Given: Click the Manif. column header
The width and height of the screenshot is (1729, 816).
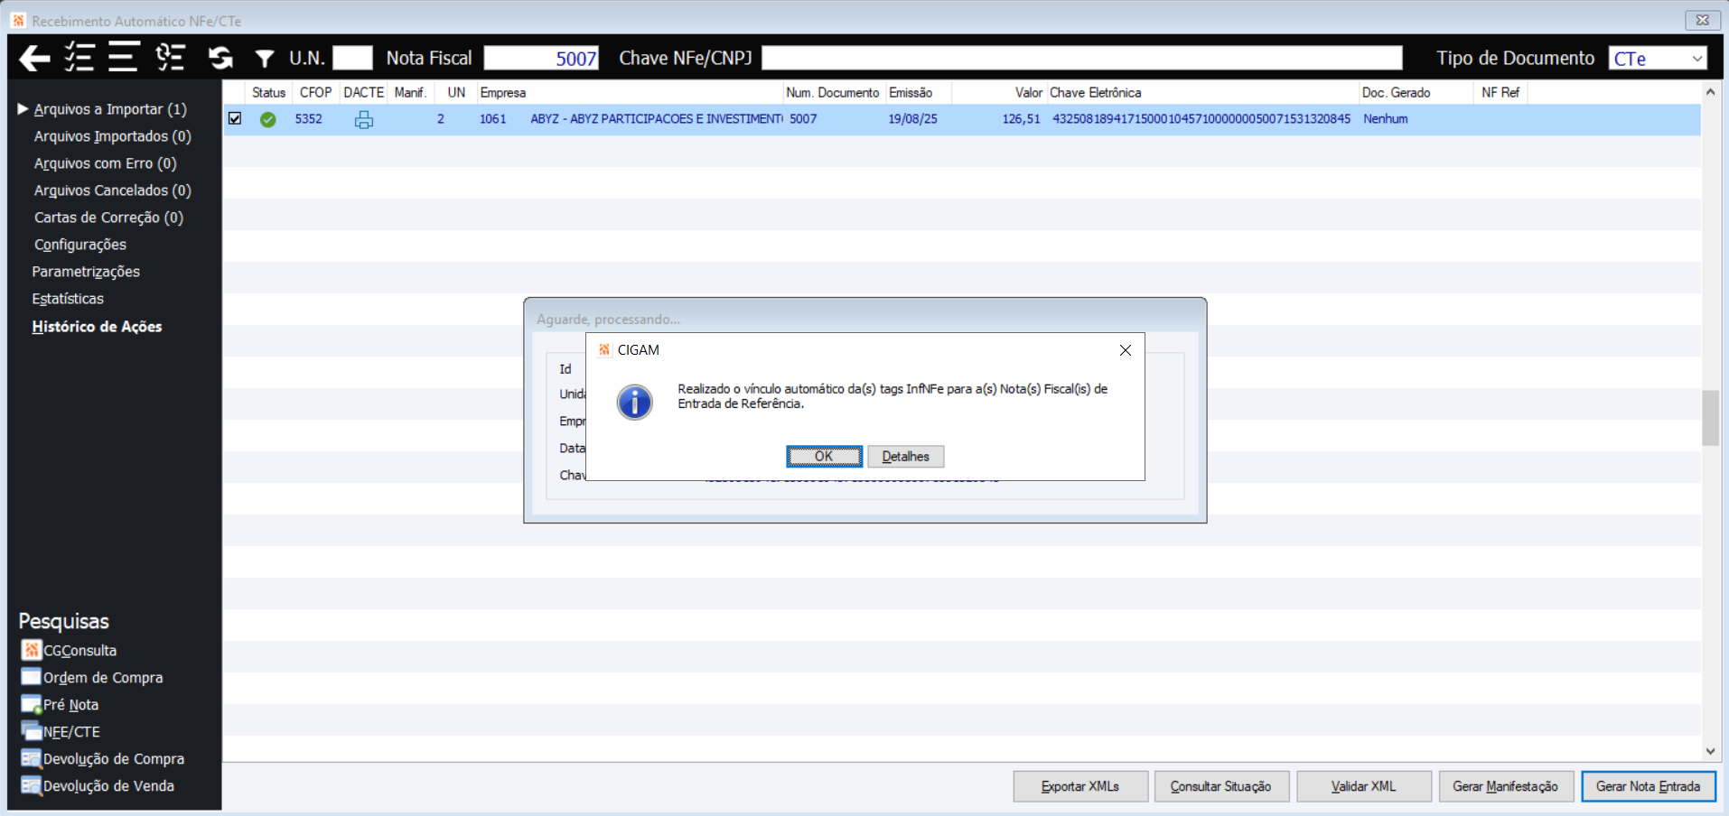Looking at the screenshot, I should (411, 92).
